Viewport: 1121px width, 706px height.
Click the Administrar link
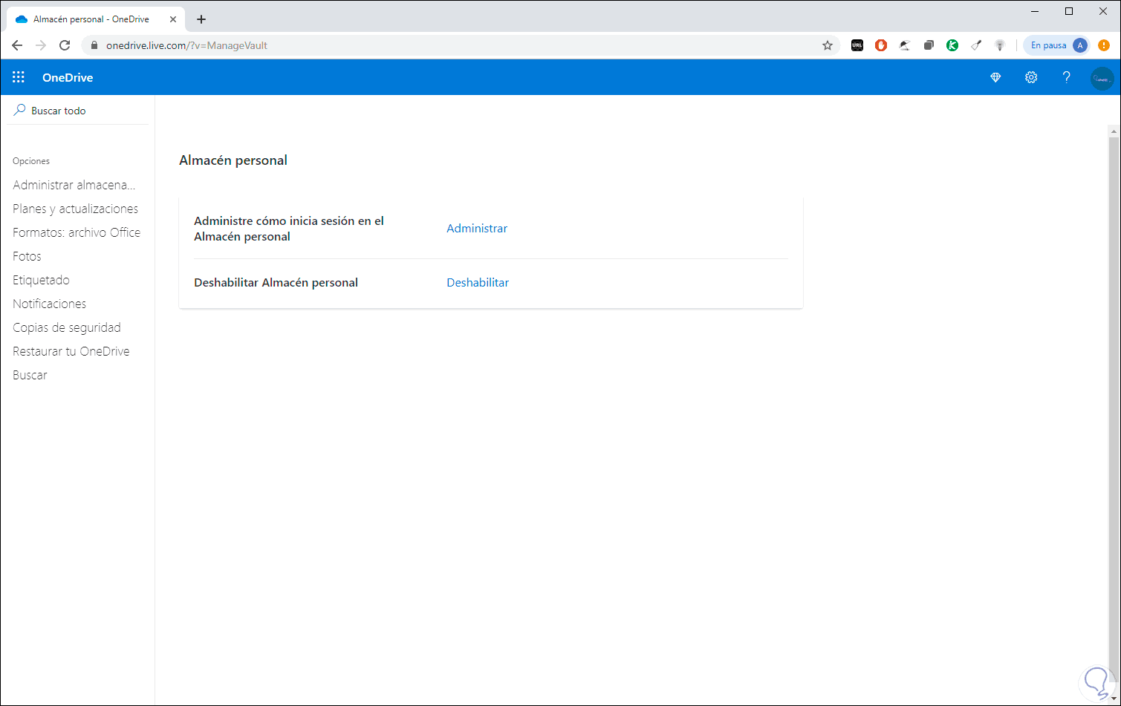tap(477, 229)
